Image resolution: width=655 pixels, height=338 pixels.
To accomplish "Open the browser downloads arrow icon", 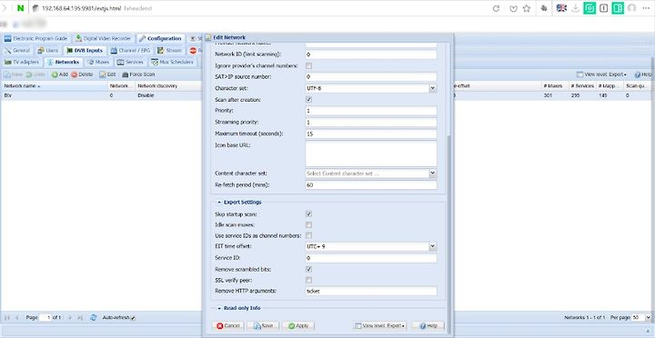I will (576, 8).
